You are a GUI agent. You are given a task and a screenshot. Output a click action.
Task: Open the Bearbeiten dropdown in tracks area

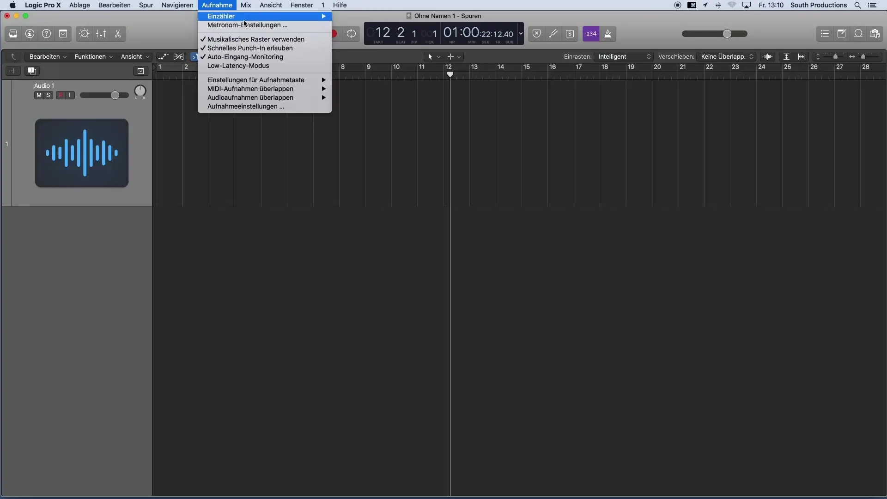coord(48,56)
